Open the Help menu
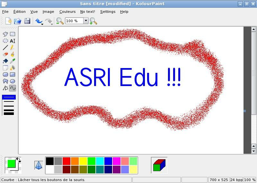This screenshot has height=183, width=257. click(124, 12)
